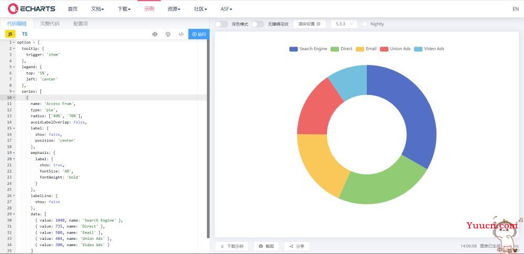This screenshot has height=254, width=524.
Task: Switch language to EN
Action: [x=515, y=9]
